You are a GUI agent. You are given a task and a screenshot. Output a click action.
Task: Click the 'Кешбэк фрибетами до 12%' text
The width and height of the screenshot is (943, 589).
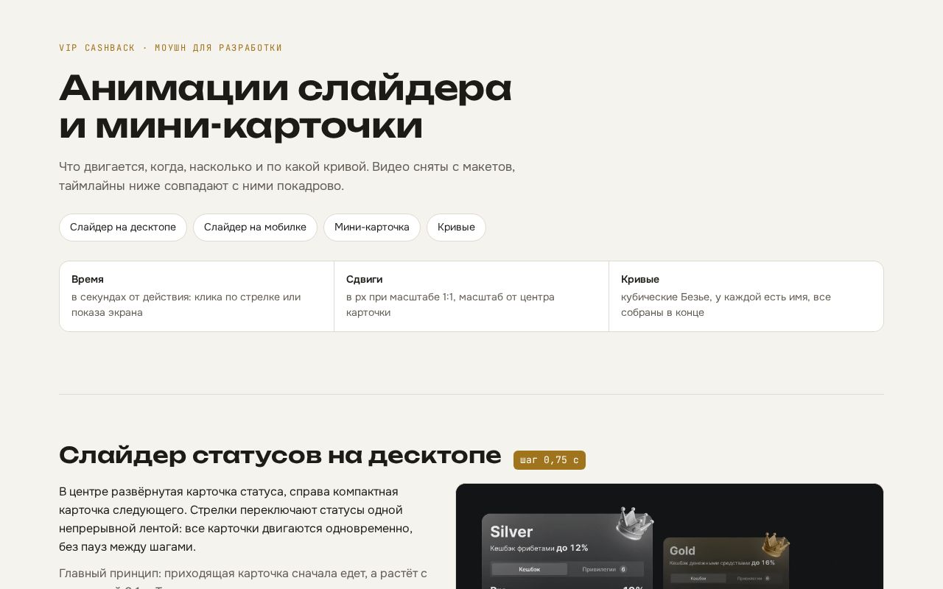(539, 548)
